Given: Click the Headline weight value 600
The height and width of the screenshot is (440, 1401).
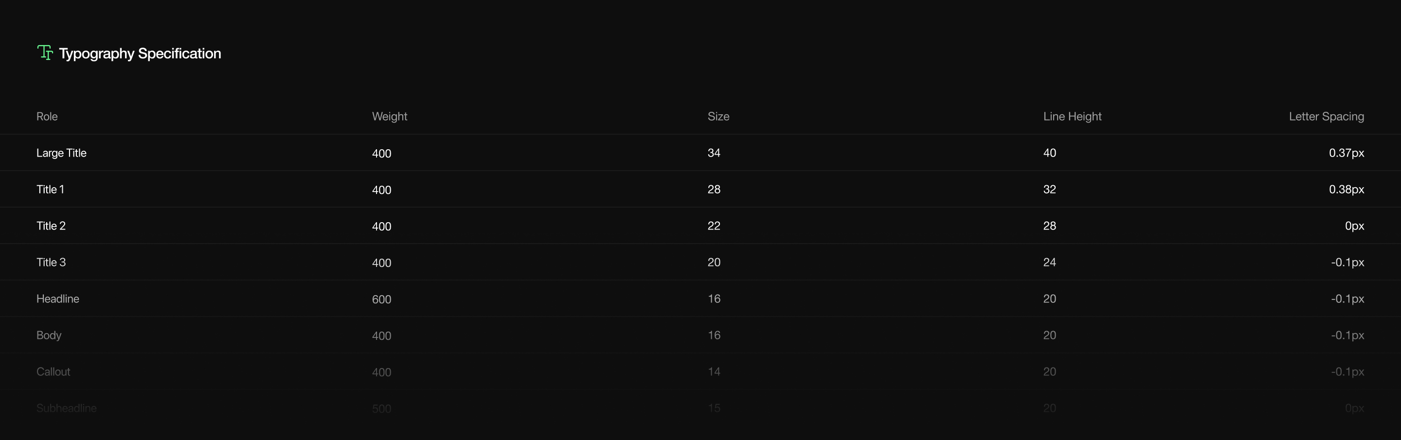Looking at the screenshot, I should pyautogui.click(x=381, y=299).
